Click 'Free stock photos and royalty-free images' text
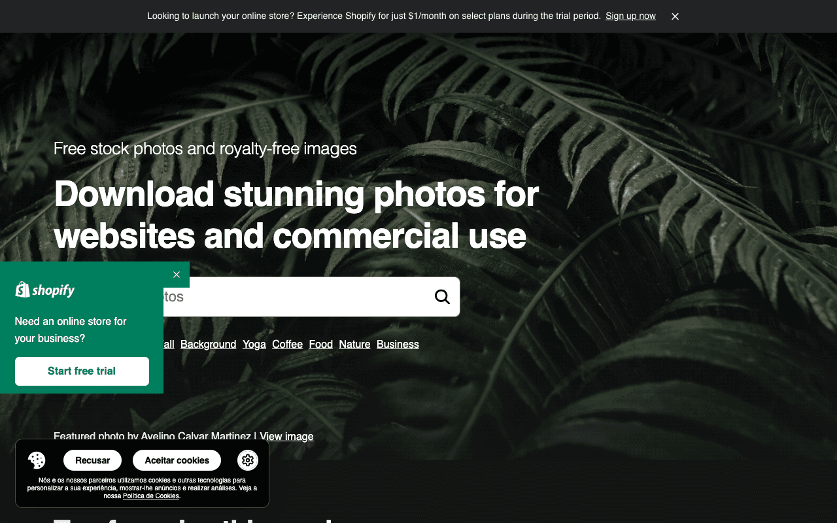 click(205, 148)
